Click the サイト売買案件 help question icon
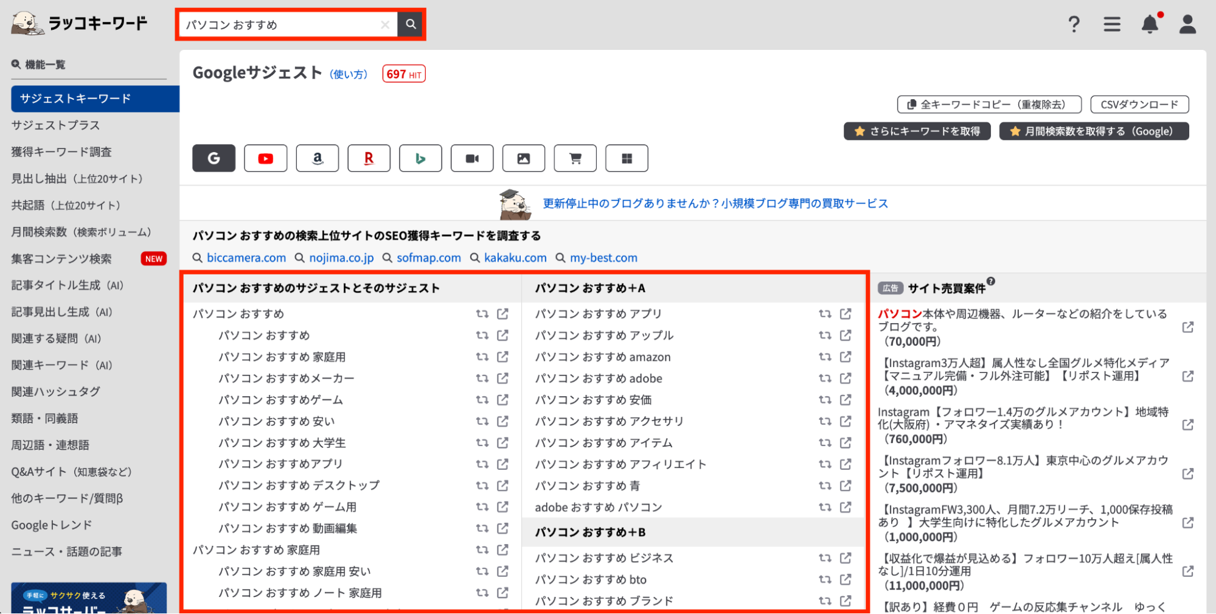Viewport: 1216px width, 614px height. (991, 281)
